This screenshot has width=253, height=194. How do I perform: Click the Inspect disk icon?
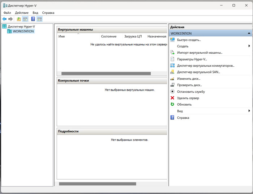pos(172,85)
